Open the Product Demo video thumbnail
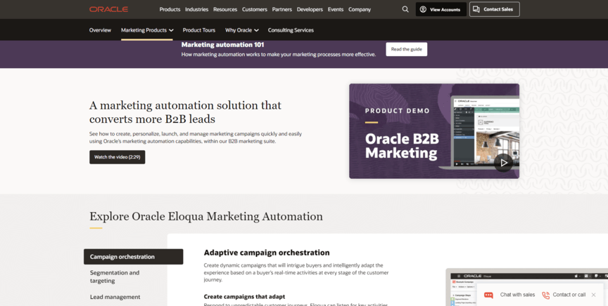 point(434,131)
